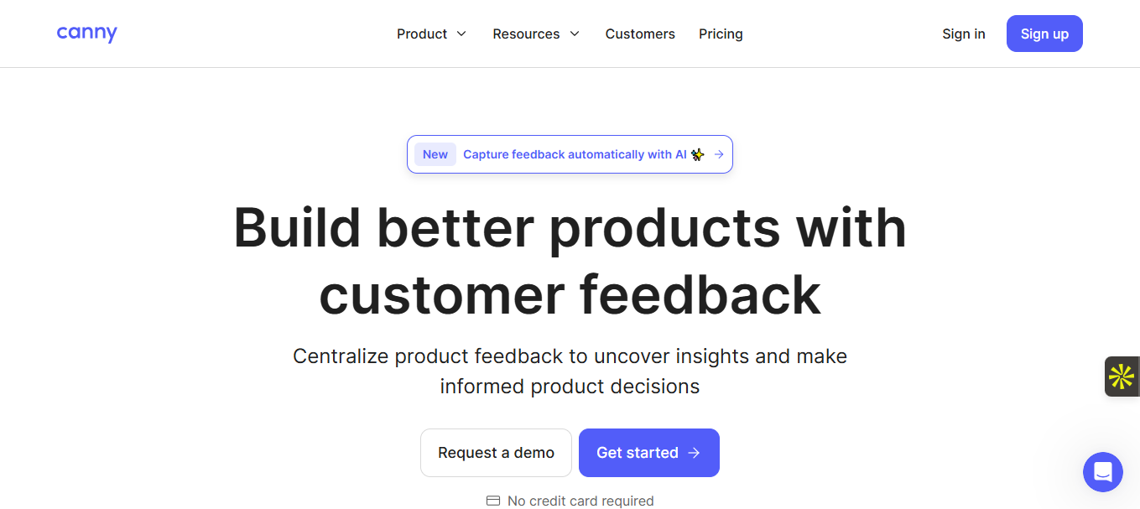1140x509 pixels.
Task: Open the chat messenger bubble
Action: [1102, 472]
